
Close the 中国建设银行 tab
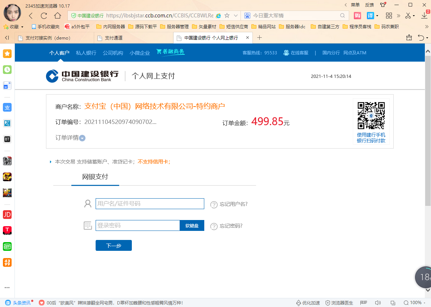(x=247, y=38)
